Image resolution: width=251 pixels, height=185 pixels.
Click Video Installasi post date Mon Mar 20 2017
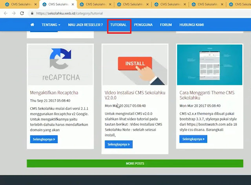click(125, 106)
